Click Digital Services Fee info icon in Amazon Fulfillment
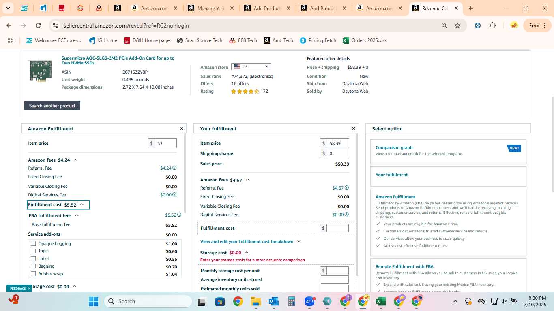Viewport: 554px width, 311px height. coord(174,195)
